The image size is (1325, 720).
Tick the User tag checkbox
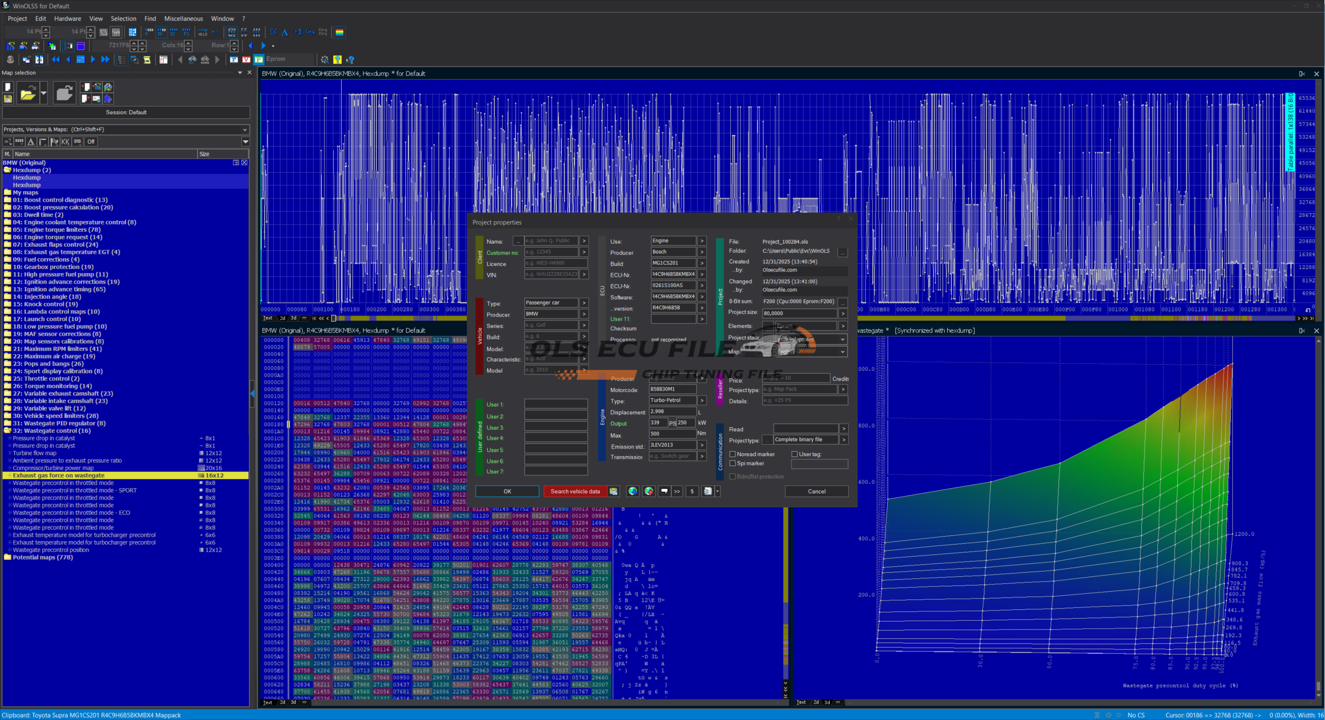(x=794, y=454)
